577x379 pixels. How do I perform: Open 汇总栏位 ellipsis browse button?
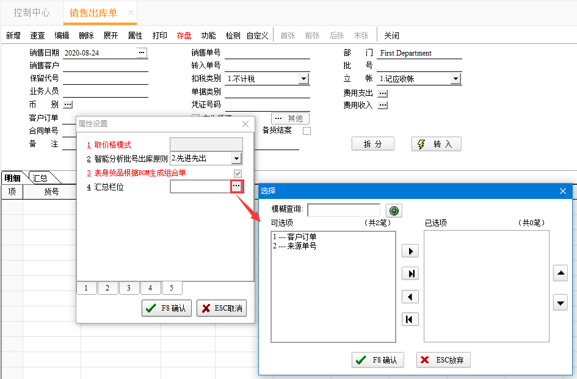237,186
